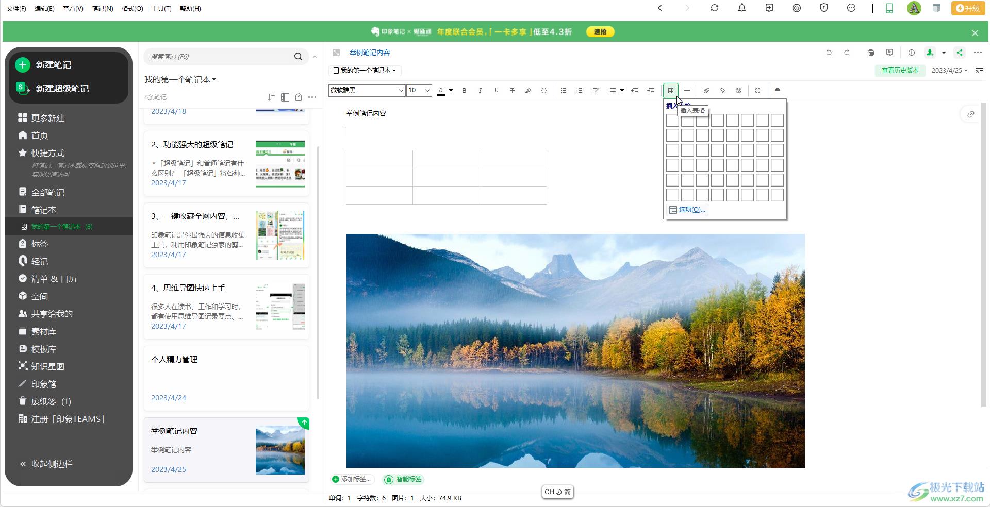Open the 个人精力管理 note card
The width and height of the screenshot is (990, 507).
pos(226,378)
